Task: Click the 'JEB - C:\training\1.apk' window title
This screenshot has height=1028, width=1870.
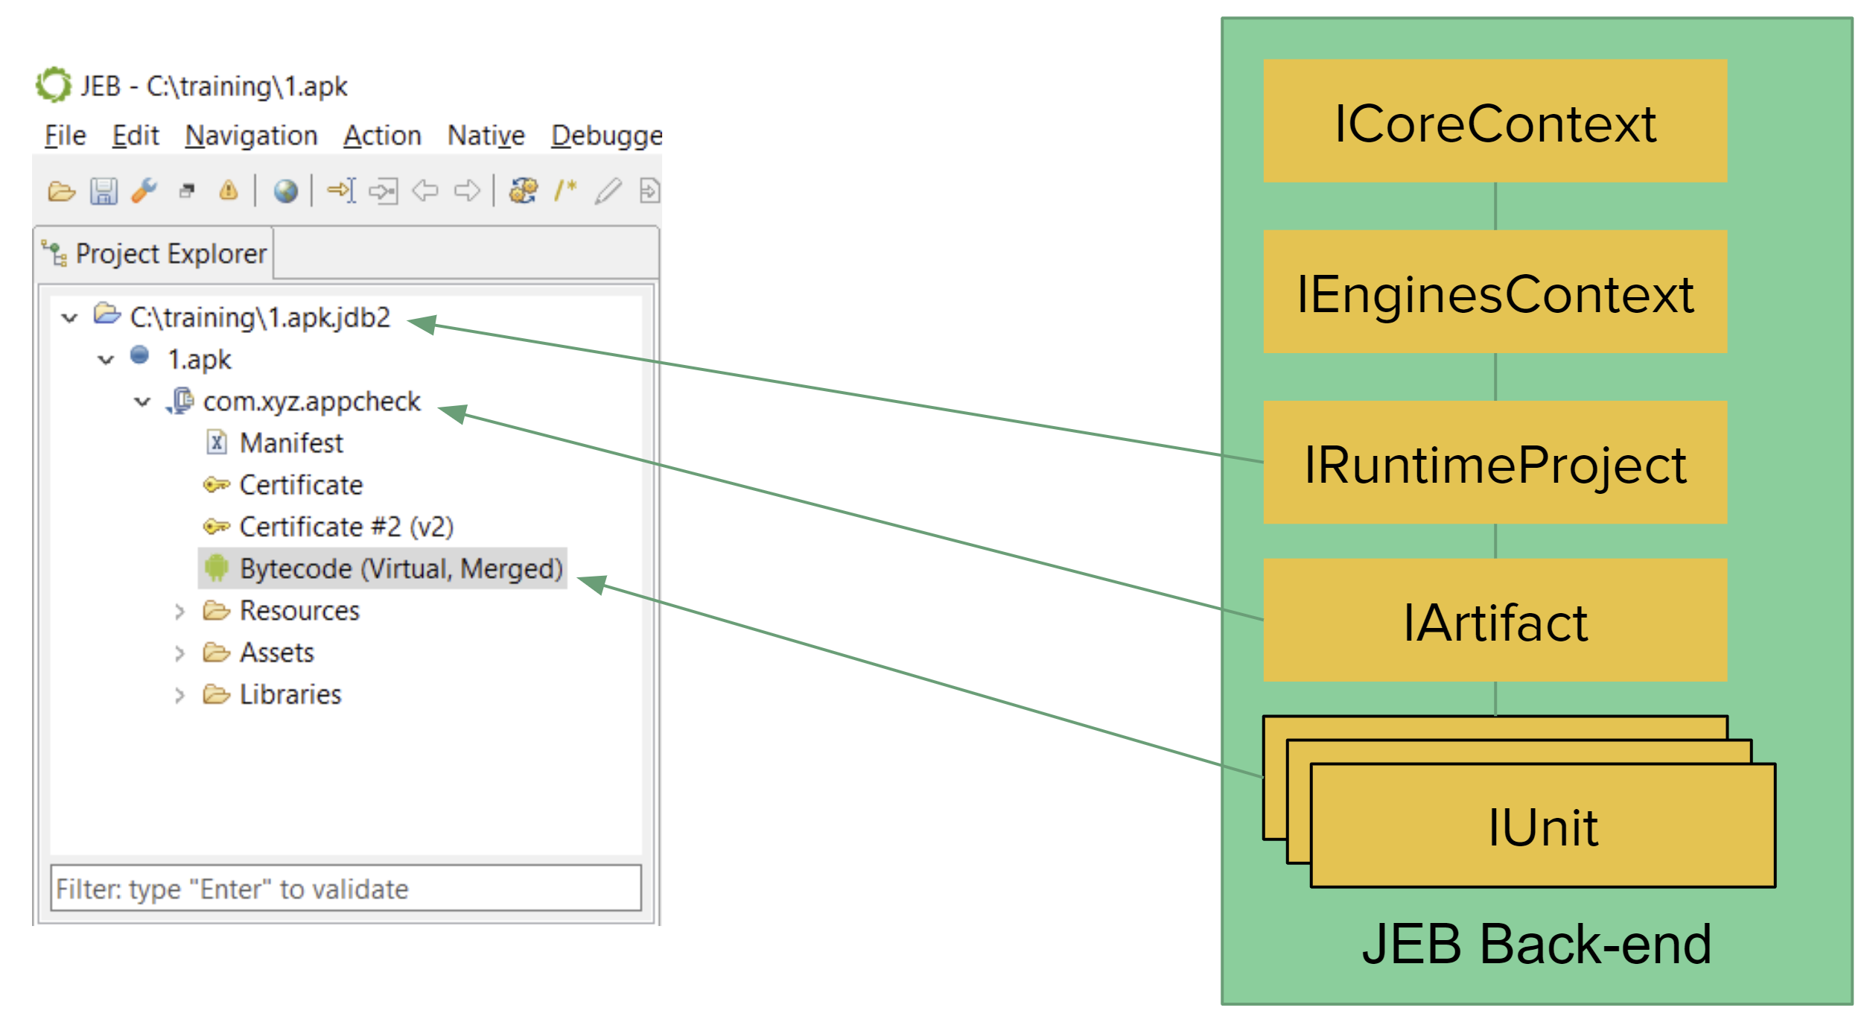Action: coord(214,86)
